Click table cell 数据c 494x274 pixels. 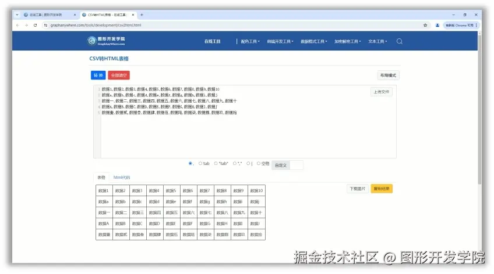[137, 201]
